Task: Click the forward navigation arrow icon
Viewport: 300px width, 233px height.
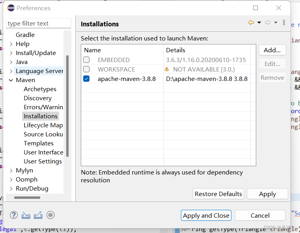Action: tap(268, 22)
